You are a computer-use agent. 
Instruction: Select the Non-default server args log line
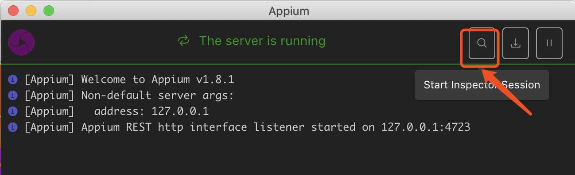point(129,95)
